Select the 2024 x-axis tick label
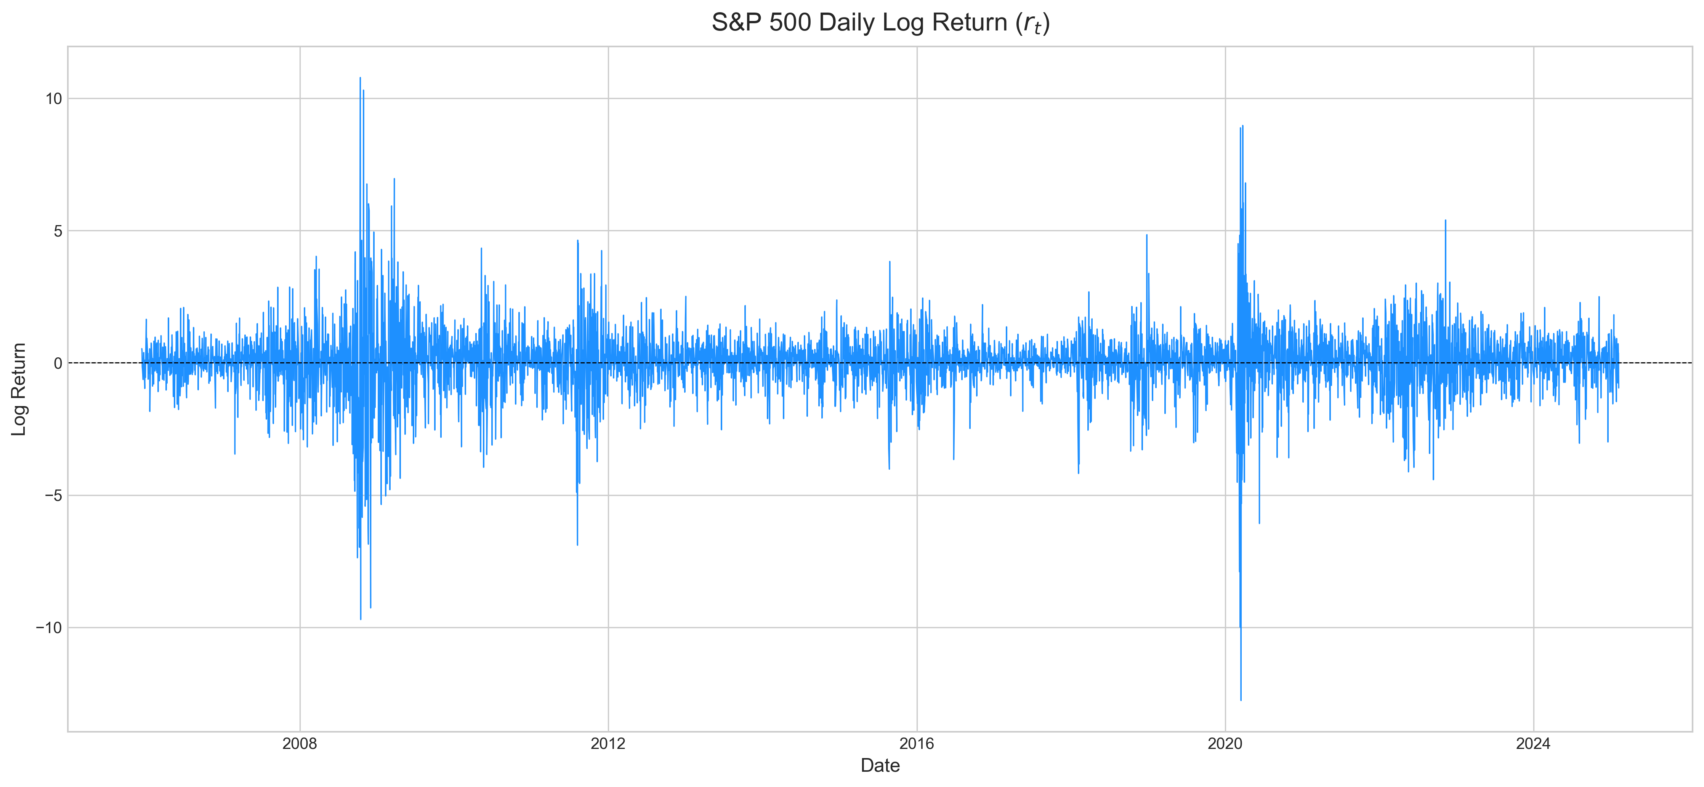The image size is (1704, 787). click(x=1533, y=743)
